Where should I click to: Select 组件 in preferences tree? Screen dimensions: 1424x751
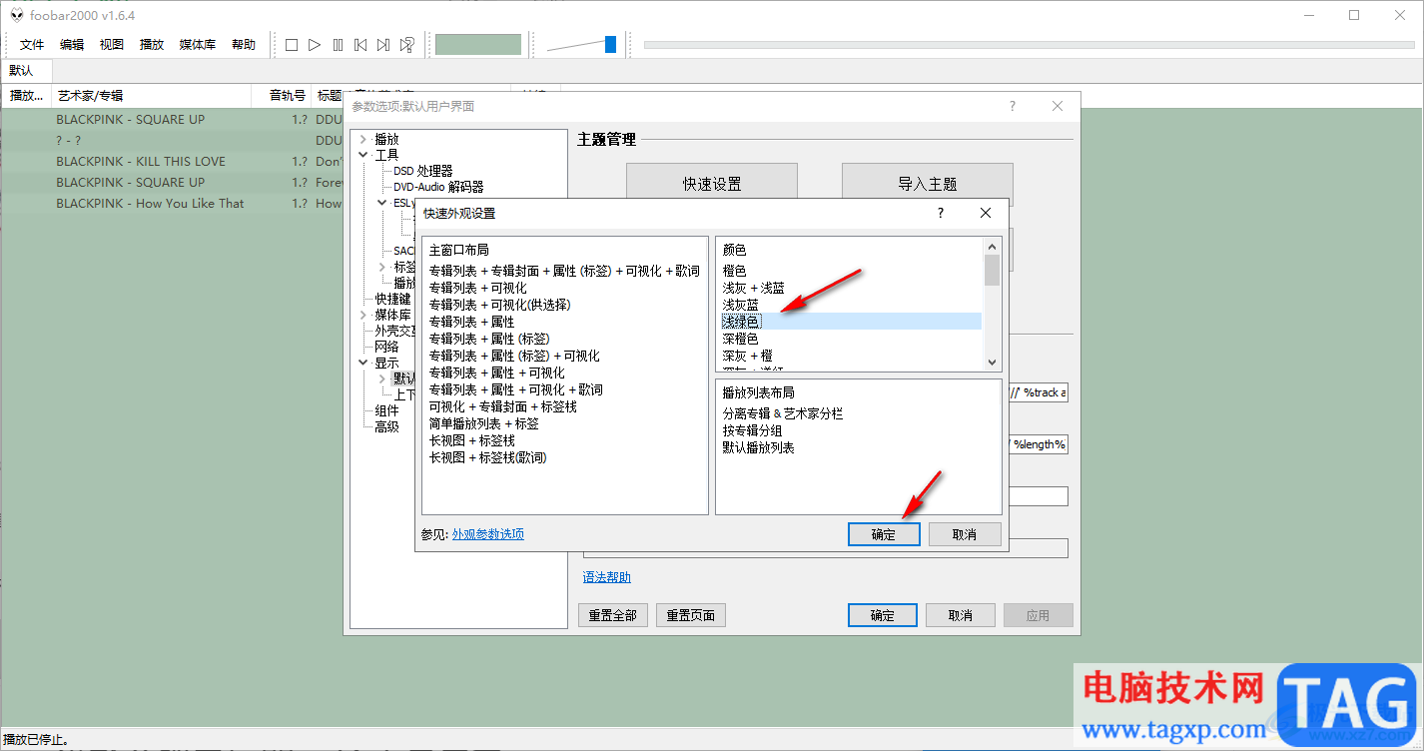386,410
